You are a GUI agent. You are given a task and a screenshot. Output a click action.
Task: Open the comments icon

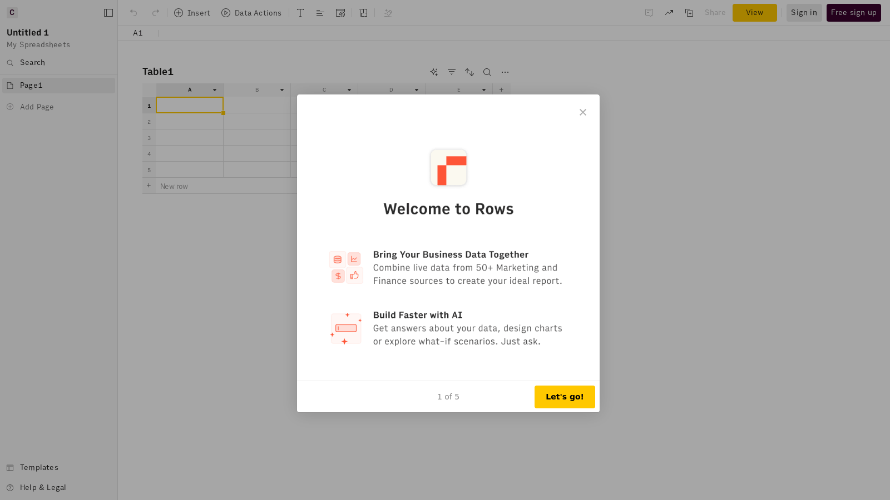coord(649,13)
